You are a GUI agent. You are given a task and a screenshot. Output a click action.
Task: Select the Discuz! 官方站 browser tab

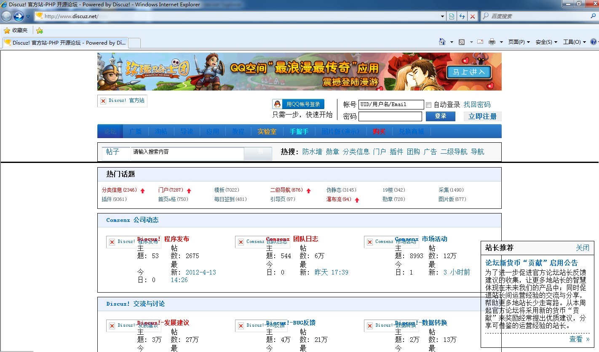tap(65, 43)
